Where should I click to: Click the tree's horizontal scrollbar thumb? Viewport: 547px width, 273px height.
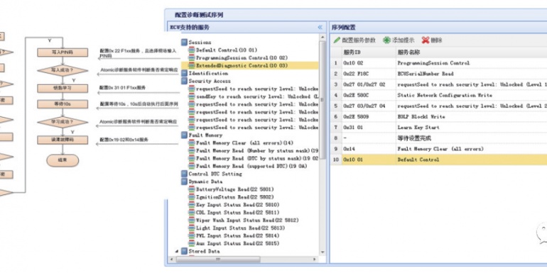(218, 260)
